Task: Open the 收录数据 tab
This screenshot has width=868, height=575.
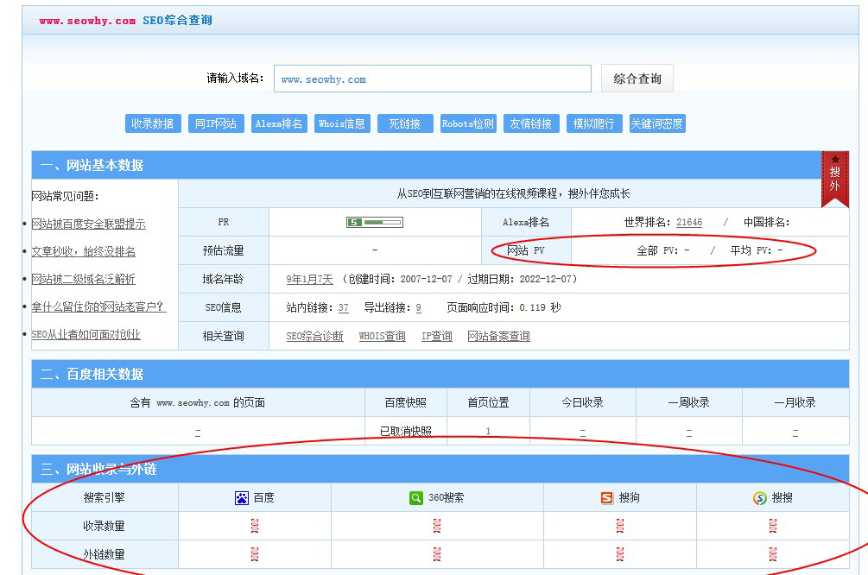Action: point(153,123)
